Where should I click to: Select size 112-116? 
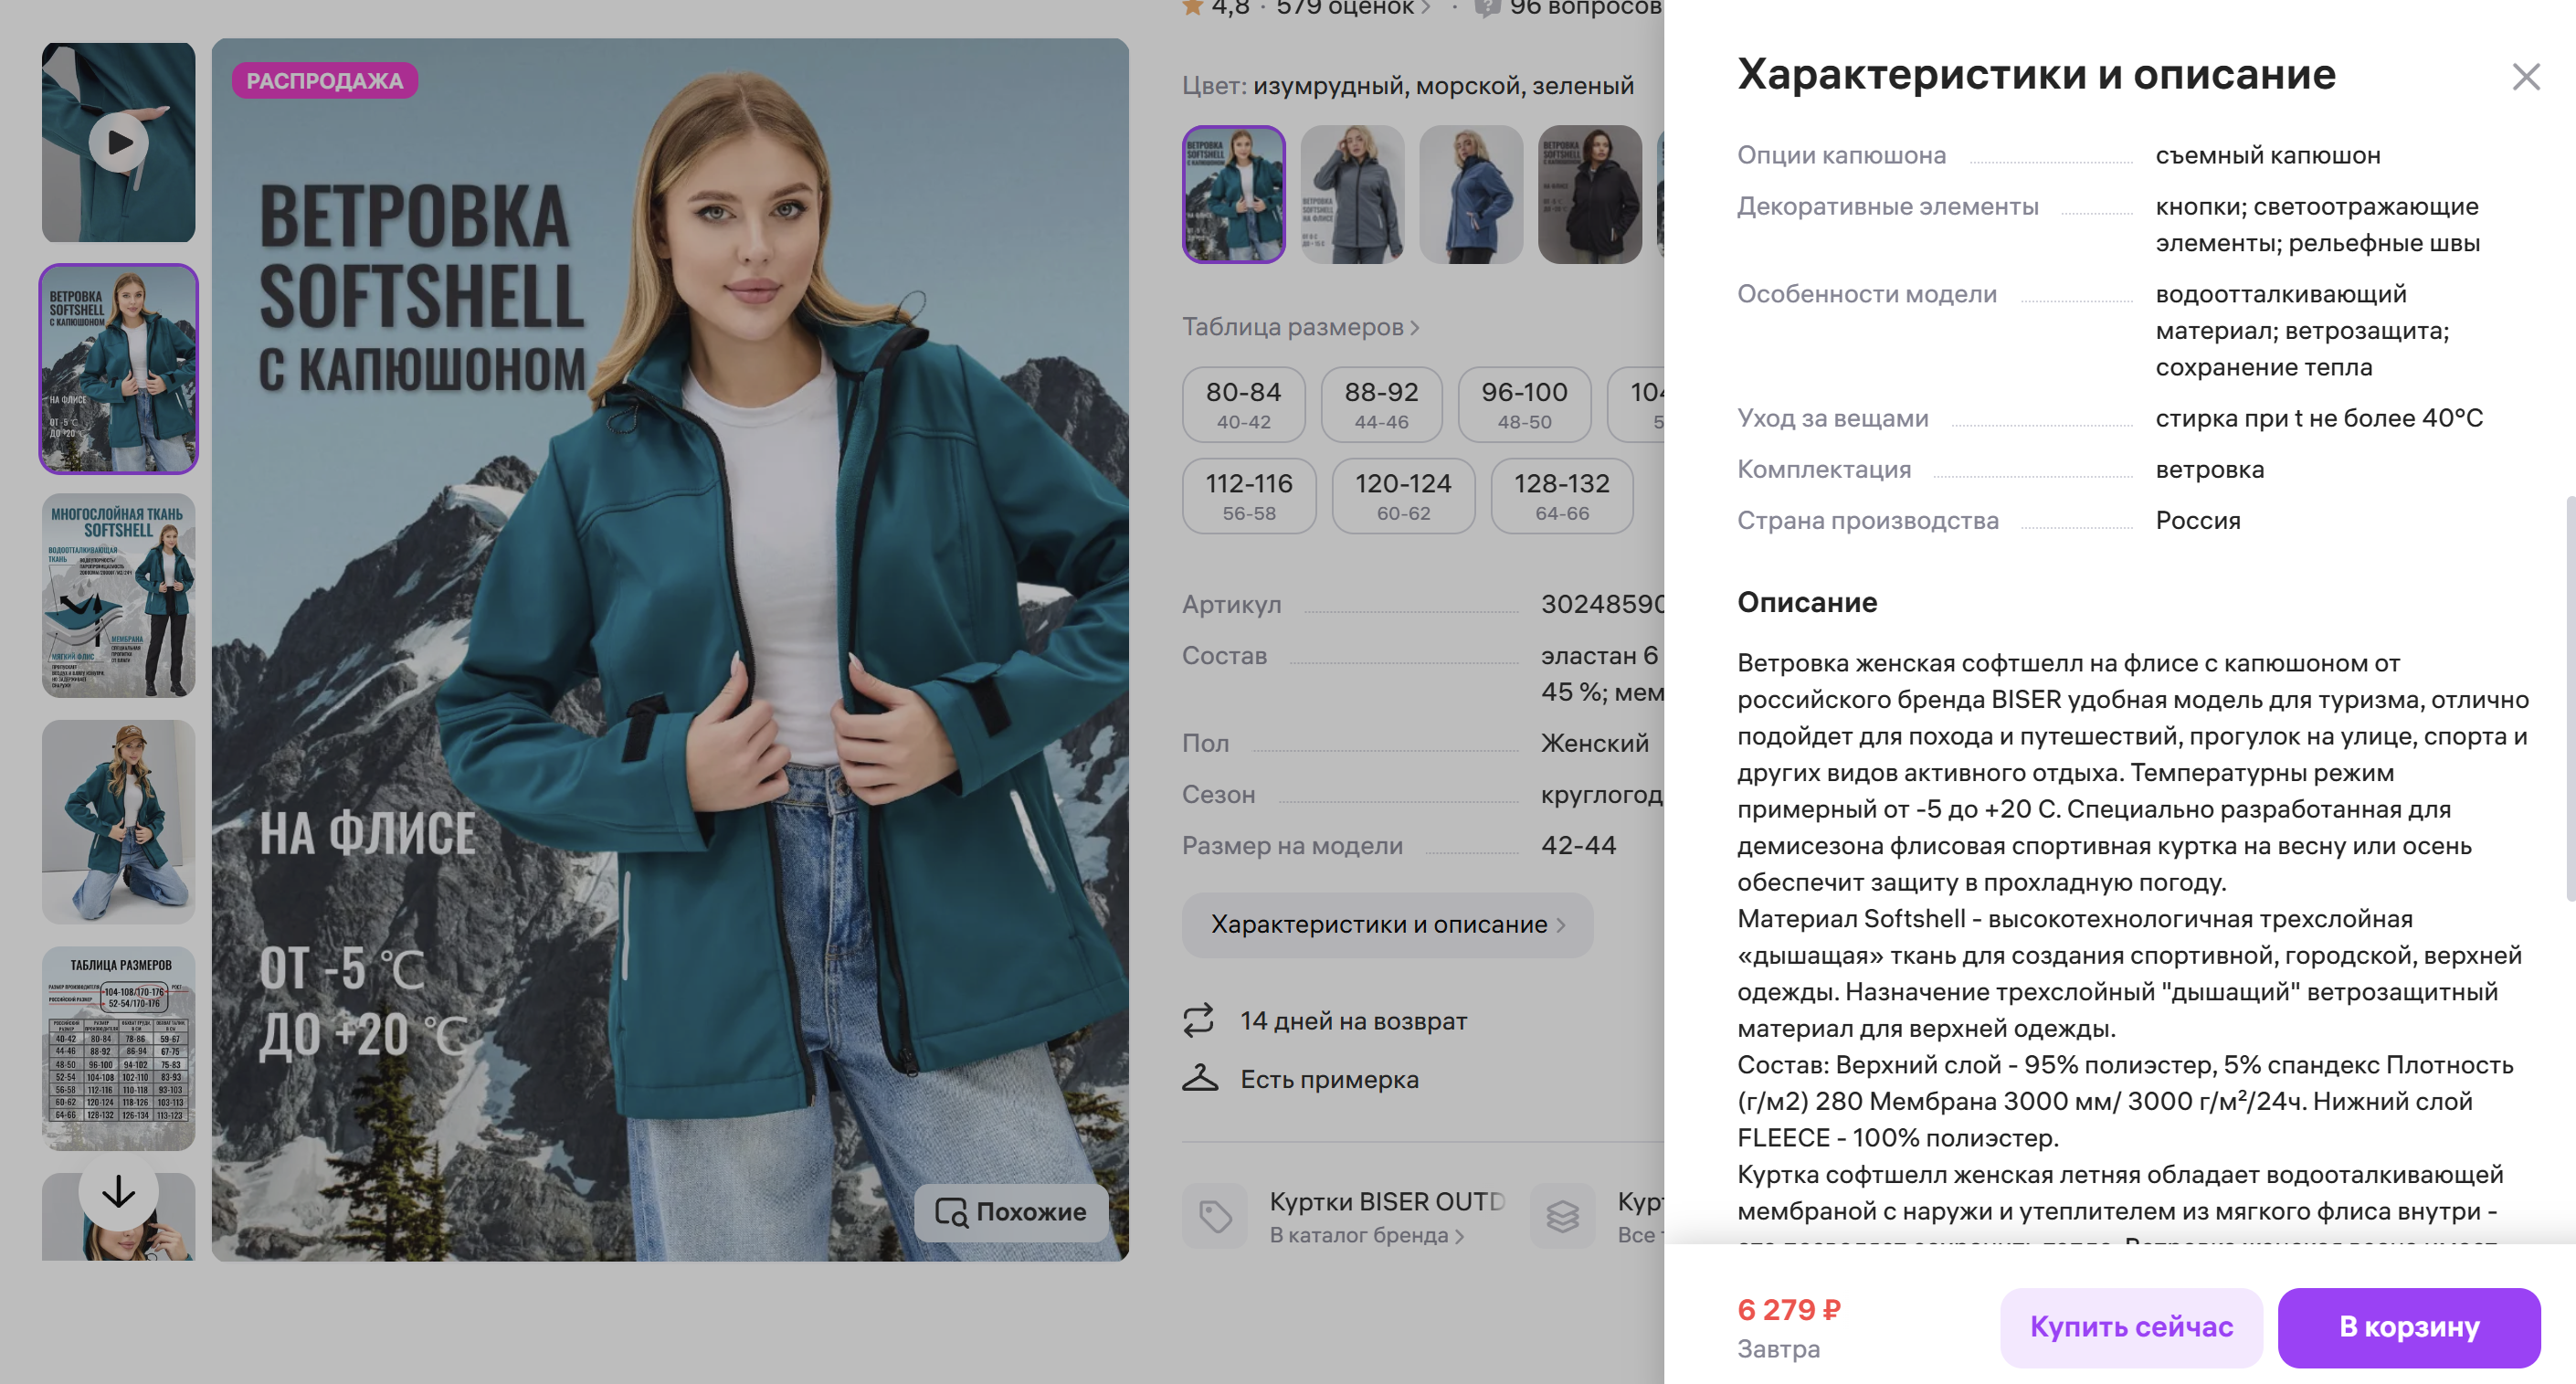[1248, 496]
